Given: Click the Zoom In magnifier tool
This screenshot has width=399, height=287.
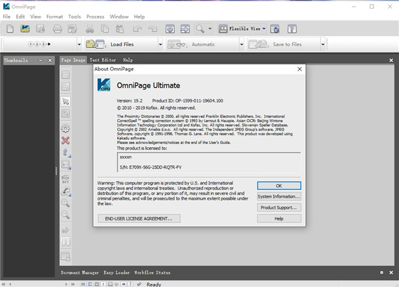Looking at the screenshot, I should click(x=66, y=203).
